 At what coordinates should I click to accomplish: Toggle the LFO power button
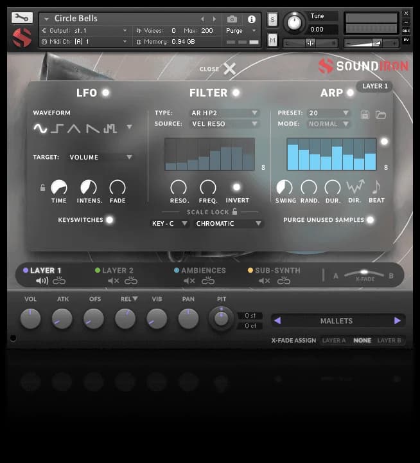[x=105, y=93]
